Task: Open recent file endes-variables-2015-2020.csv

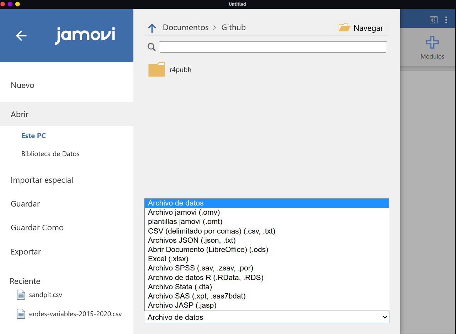Action: point(75,314)
